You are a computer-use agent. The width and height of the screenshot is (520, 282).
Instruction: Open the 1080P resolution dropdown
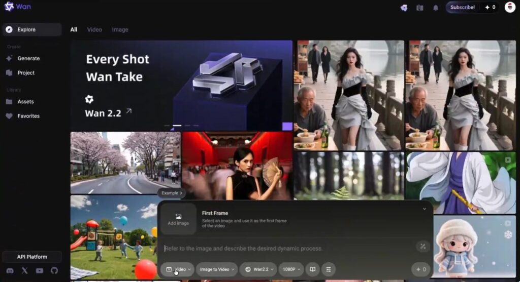[291, 269]
